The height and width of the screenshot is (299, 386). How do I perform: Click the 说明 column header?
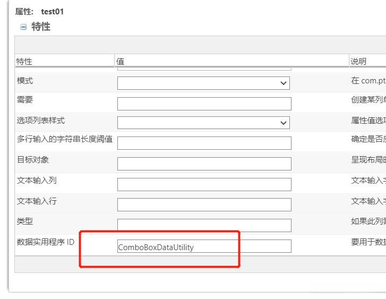coord(358,62)
